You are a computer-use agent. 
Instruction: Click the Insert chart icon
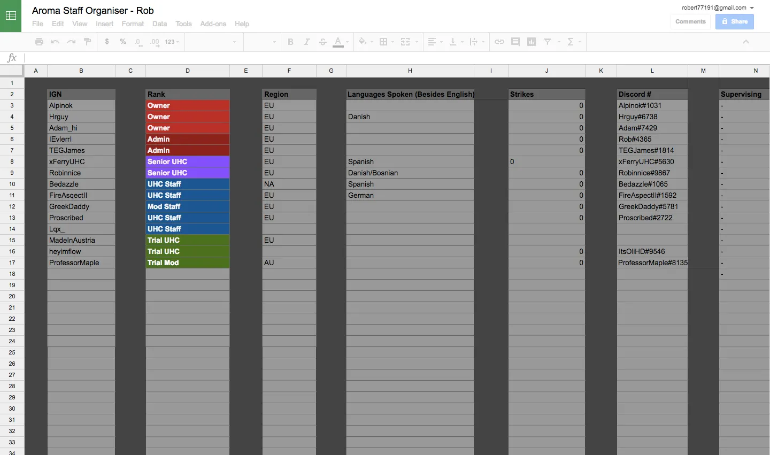(x=532, y=42)
